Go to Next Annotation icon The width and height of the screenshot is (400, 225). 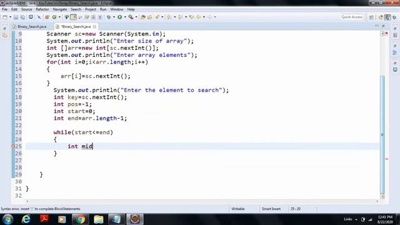coord(169,17)
